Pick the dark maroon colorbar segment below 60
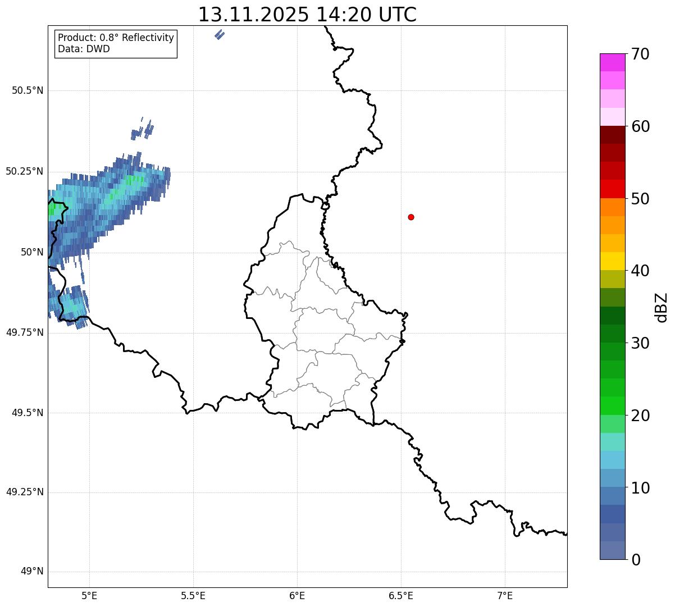 (612, 135)
